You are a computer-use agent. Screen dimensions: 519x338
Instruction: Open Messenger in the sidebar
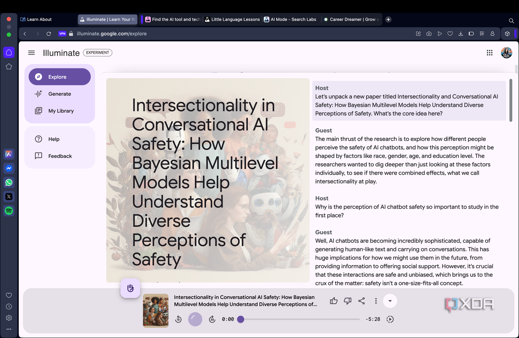(x=9, y=169)
